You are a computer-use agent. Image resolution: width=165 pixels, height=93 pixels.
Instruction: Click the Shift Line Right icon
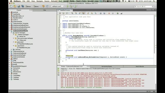[104, 13]
